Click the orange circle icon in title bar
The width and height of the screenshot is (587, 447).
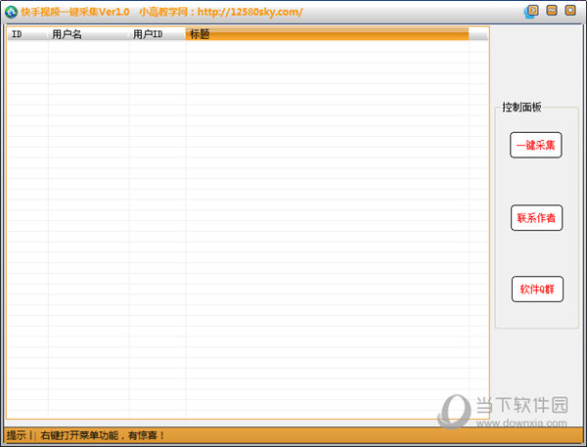(570, 10)
